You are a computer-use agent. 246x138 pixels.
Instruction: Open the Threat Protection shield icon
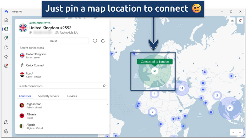click(6, 38)
